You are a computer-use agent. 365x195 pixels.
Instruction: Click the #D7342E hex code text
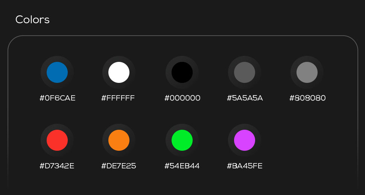click(57, 166)
